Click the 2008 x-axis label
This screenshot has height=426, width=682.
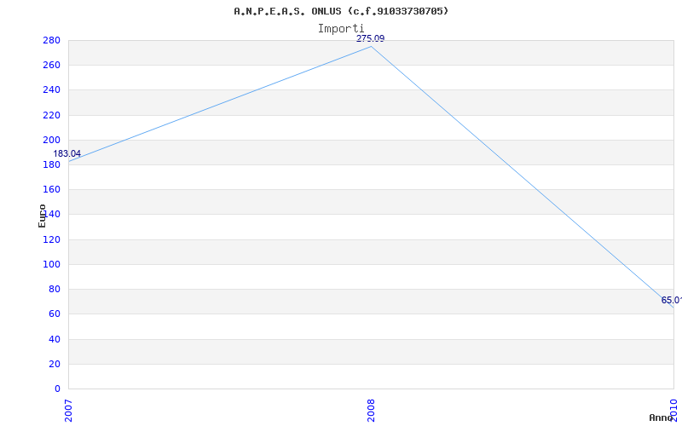click(371, 411)
